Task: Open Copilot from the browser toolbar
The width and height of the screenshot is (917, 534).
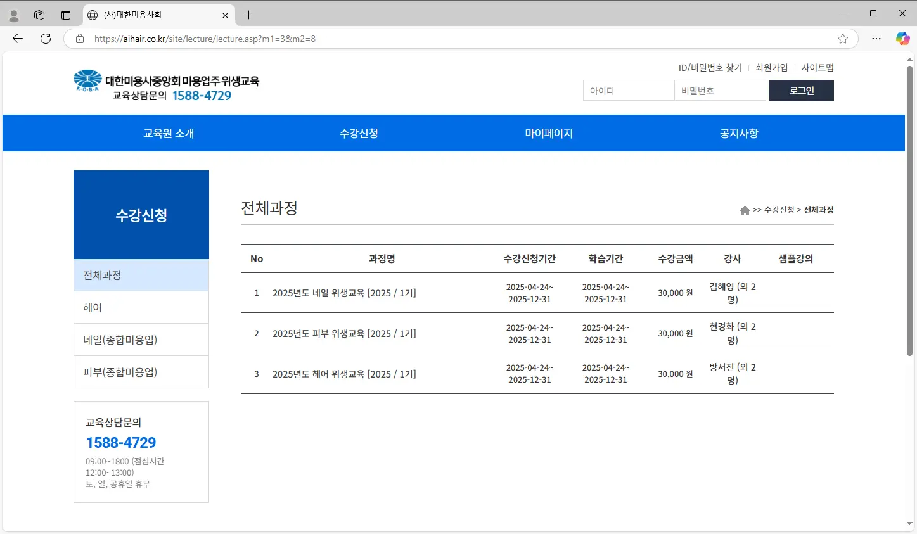Action: click(902, 39)
